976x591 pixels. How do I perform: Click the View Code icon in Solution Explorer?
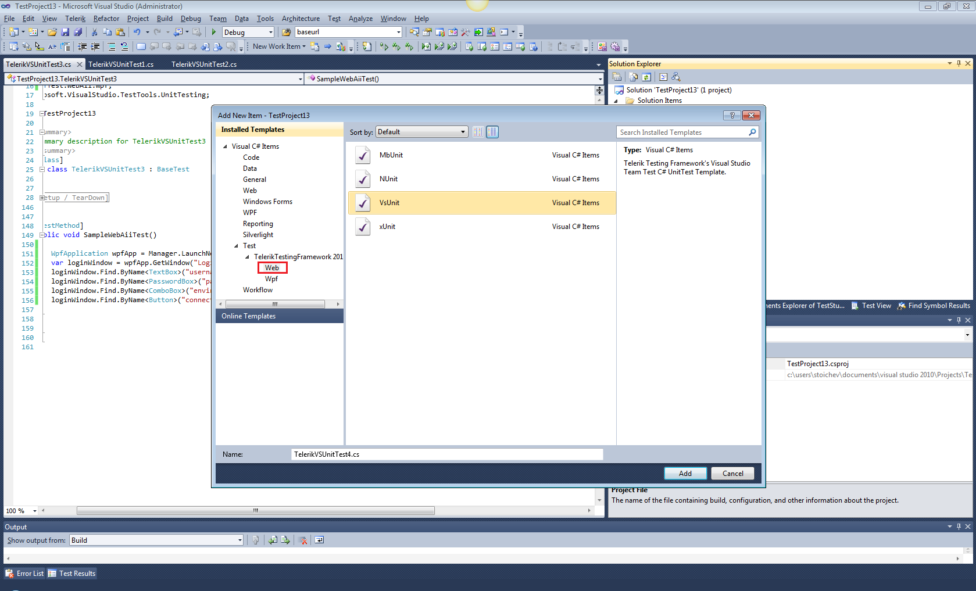[663, 77]
